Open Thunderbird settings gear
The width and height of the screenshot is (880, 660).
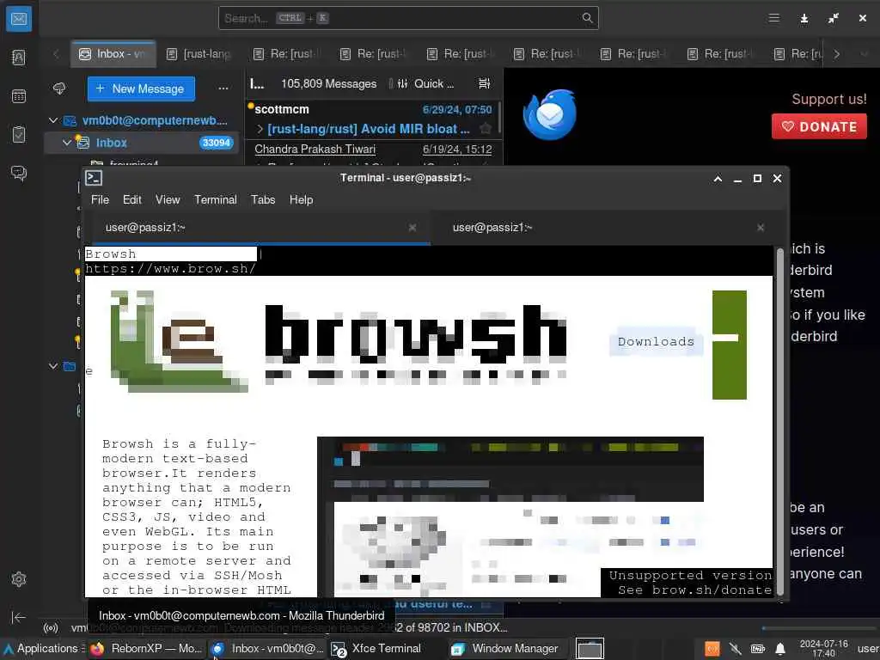pos(19,578)
